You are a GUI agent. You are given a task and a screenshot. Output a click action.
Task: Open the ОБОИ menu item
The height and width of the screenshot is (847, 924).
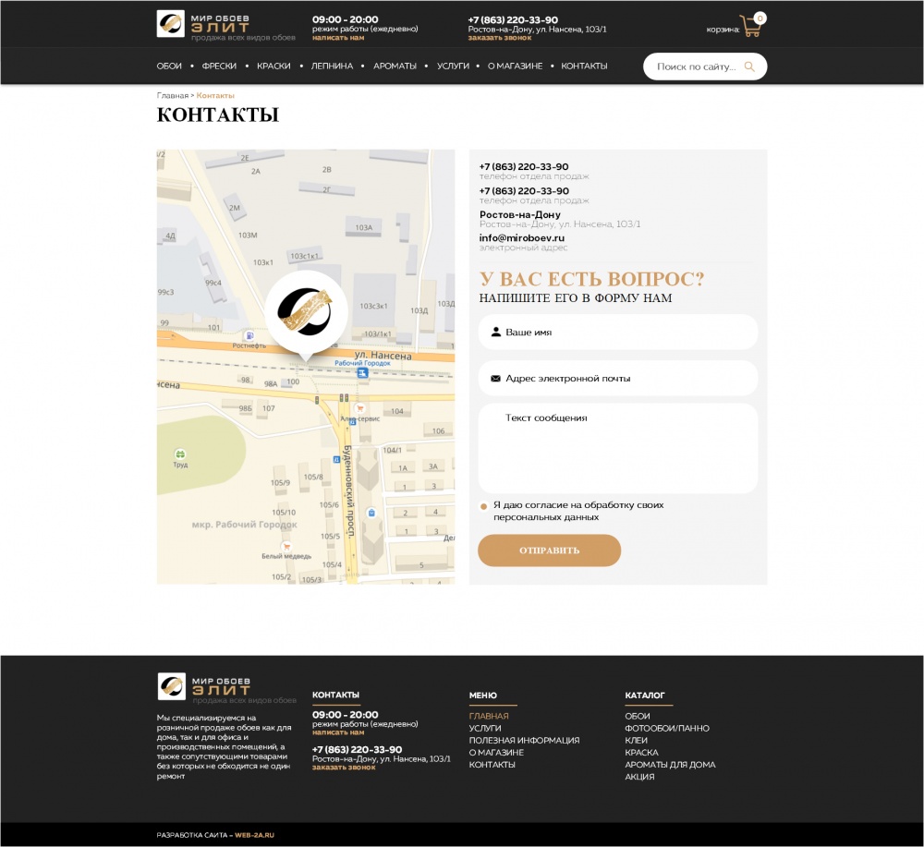(x=169, y=67)
